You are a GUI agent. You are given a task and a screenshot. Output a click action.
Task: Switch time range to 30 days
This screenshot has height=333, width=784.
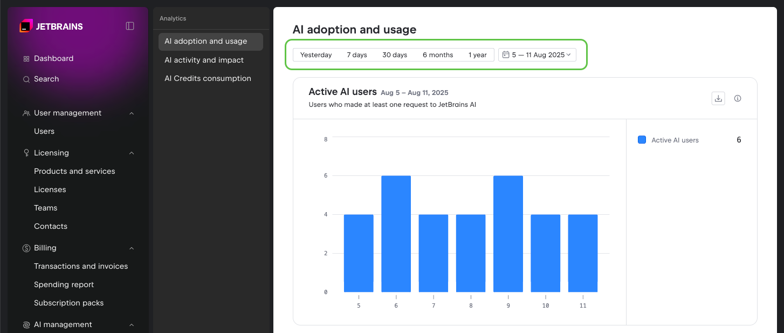pyautogui.click(x=395, y=55)
